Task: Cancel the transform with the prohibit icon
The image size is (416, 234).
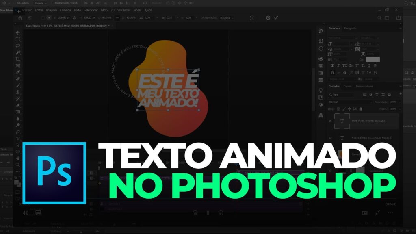Action: pyautogui.click(x=268, y=18)
